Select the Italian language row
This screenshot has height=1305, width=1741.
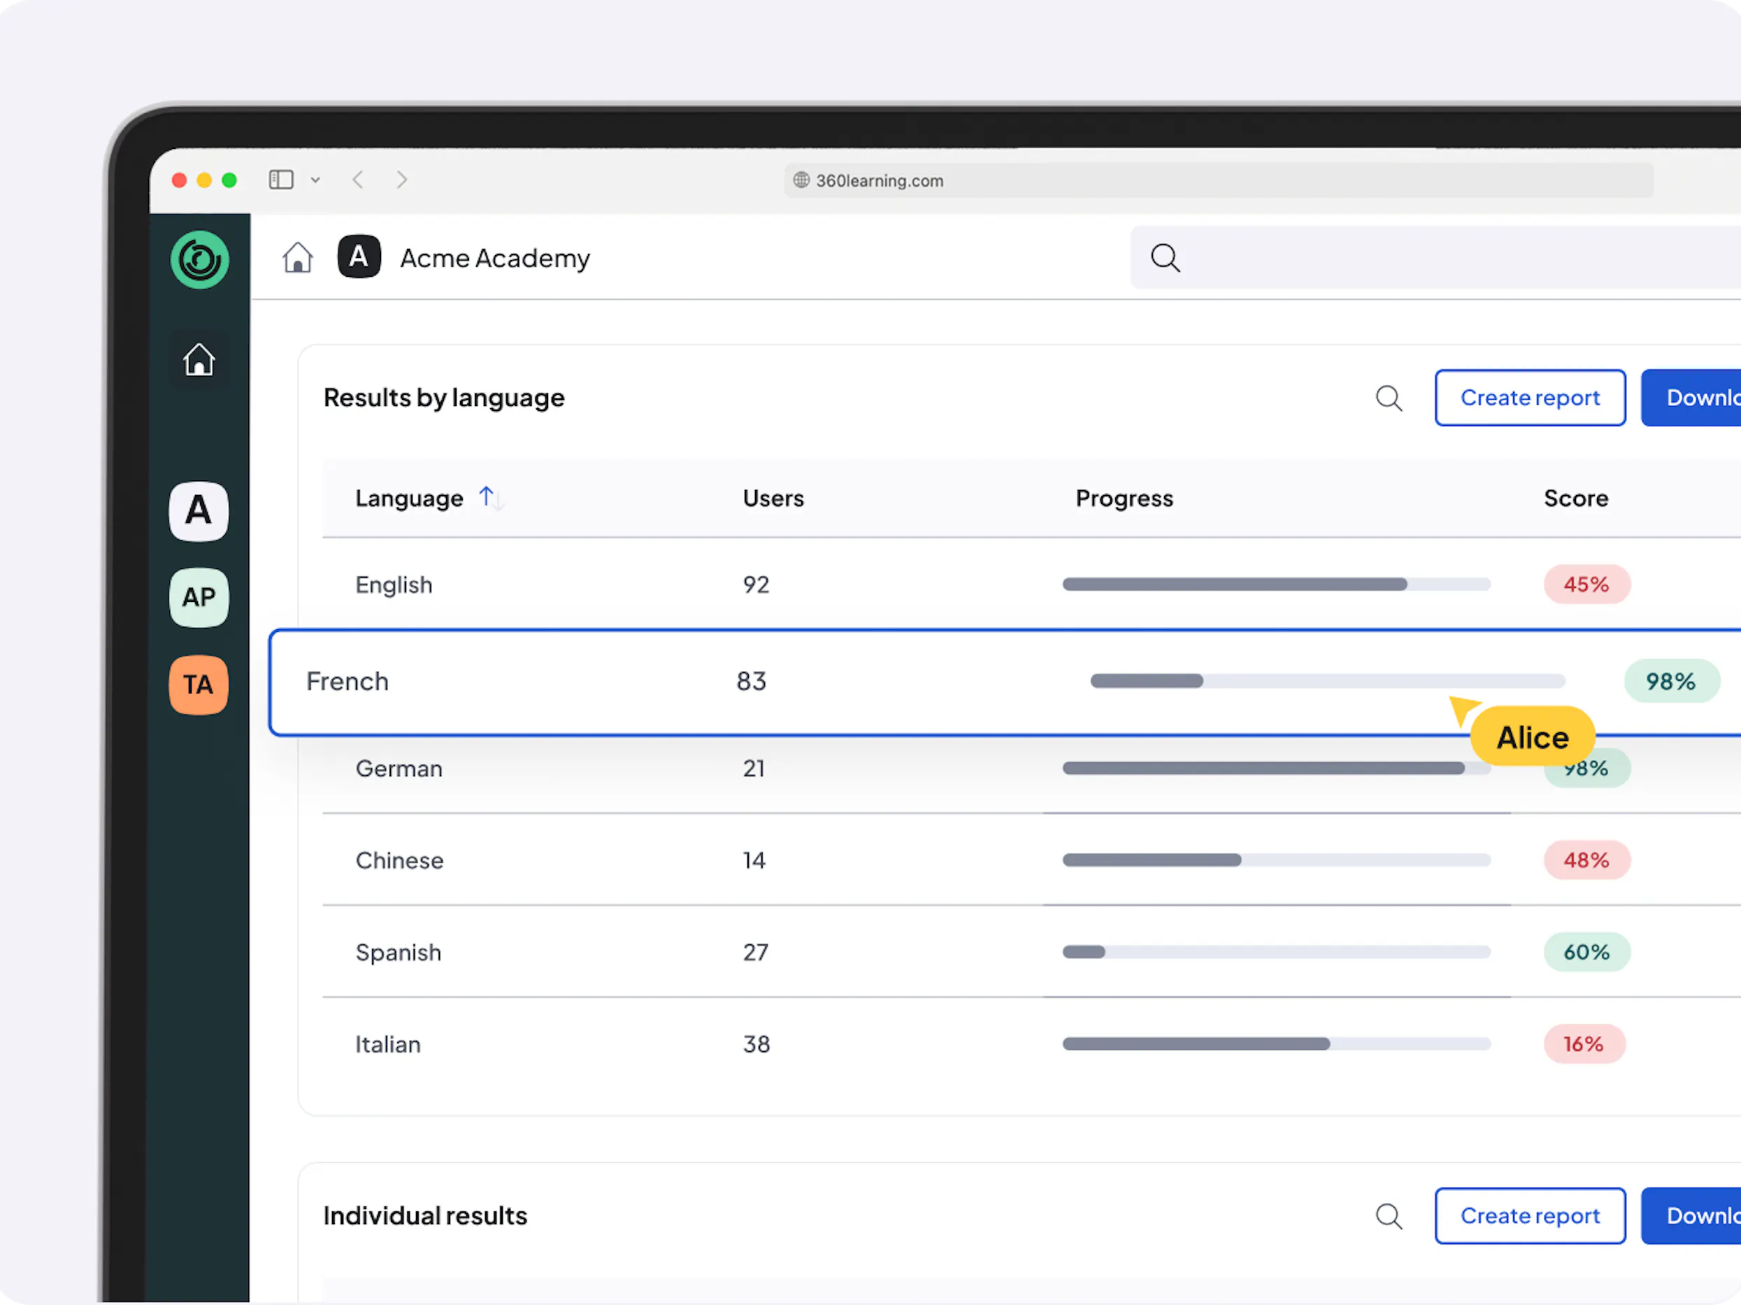pyautogui.click(x=1032, y=1044)
